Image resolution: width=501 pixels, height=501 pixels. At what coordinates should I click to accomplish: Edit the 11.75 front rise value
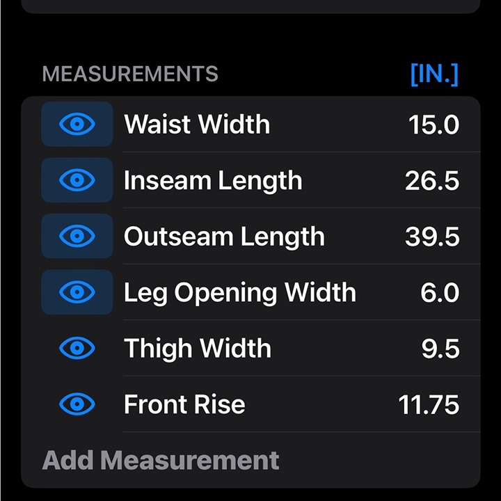[429, 405]
